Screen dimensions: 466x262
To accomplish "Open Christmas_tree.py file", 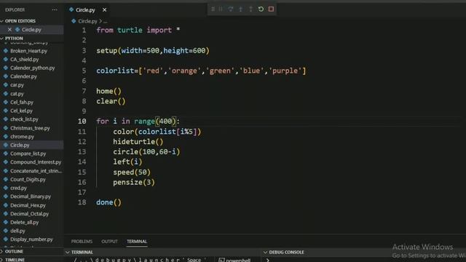I will point(30,128).
